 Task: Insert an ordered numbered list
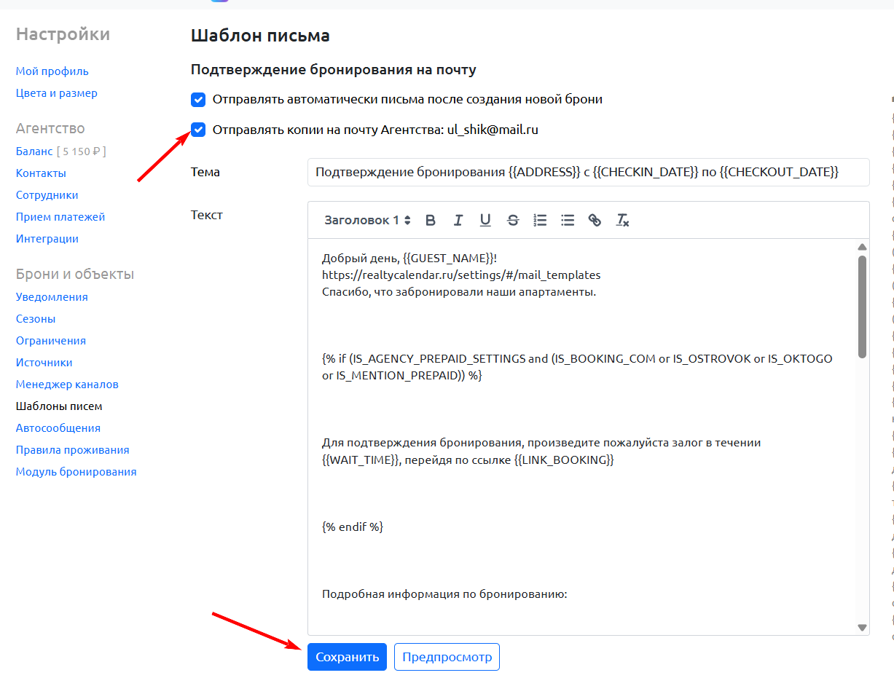(540, 220)
